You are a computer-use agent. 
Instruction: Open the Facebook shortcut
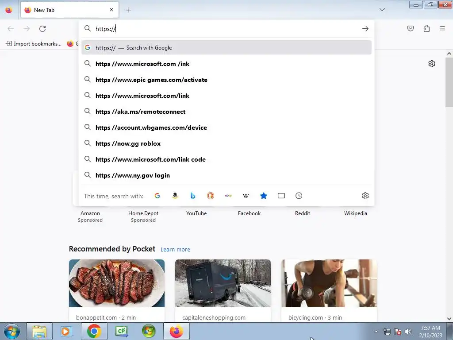coord(250,213)
